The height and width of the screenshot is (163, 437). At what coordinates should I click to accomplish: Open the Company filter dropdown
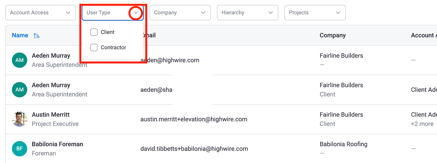[x=180, y=13]
